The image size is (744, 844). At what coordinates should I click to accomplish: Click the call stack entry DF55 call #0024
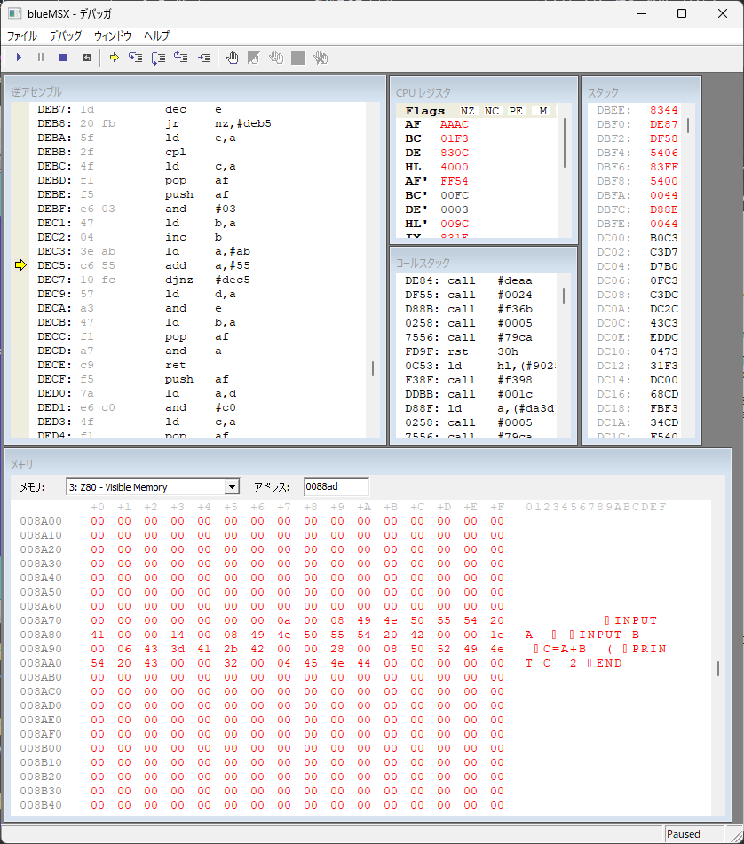pyautogui.click(x=475, y=294)
